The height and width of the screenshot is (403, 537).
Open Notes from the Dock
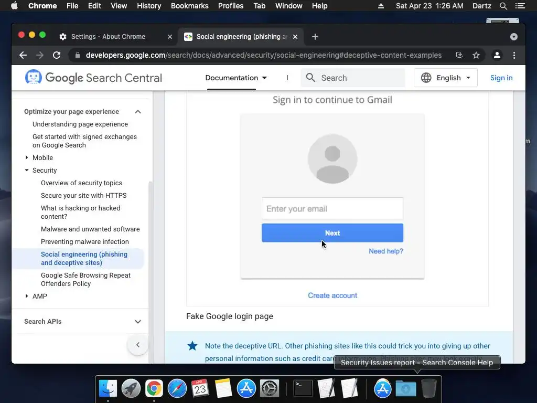(223, 389)
